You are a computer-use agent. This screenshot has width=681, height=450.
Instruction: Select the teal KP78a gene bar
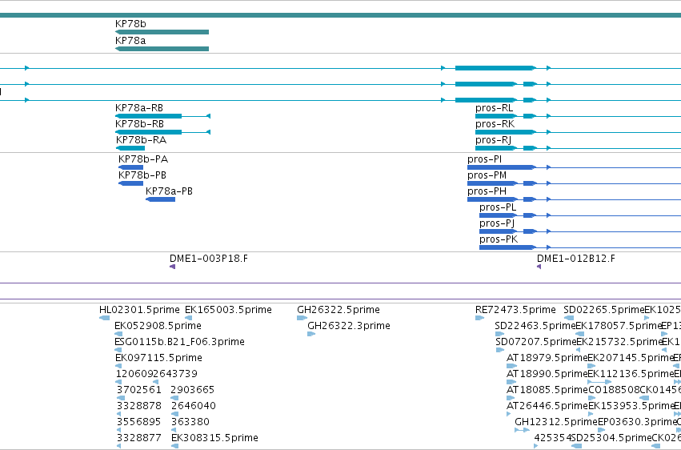[162, 49]
